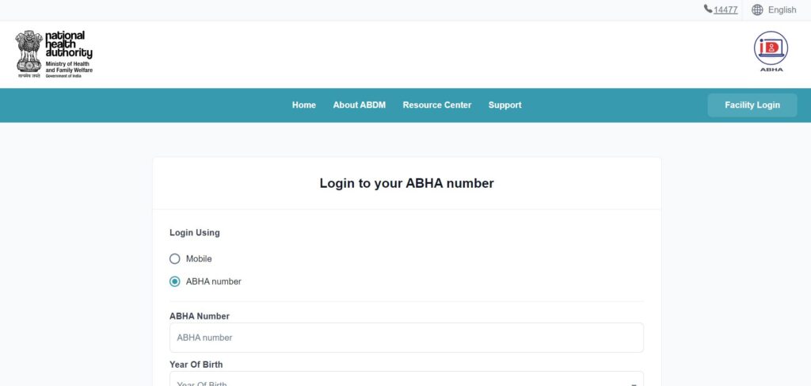Call helpline number 14477 link
811x386 pixels.
(x=725, y=10)
